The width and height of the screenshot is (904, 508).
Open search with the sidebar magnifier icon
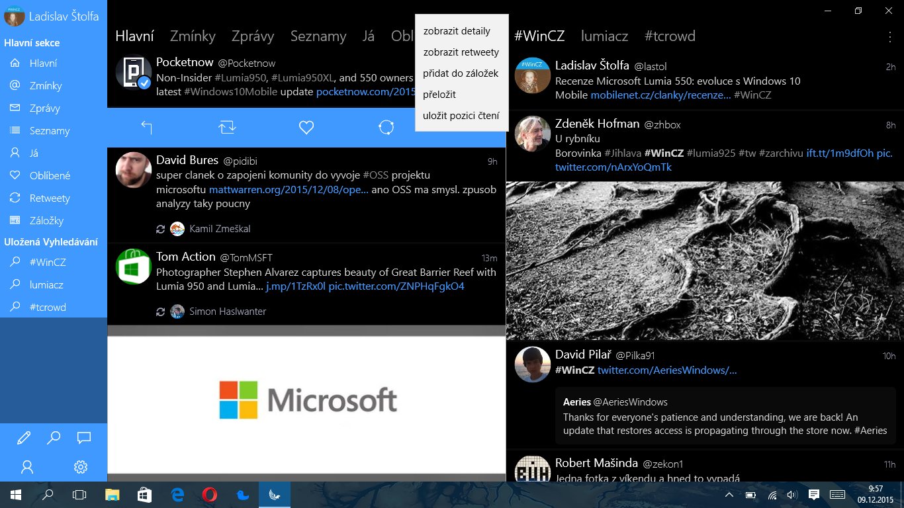click(54, 437)
